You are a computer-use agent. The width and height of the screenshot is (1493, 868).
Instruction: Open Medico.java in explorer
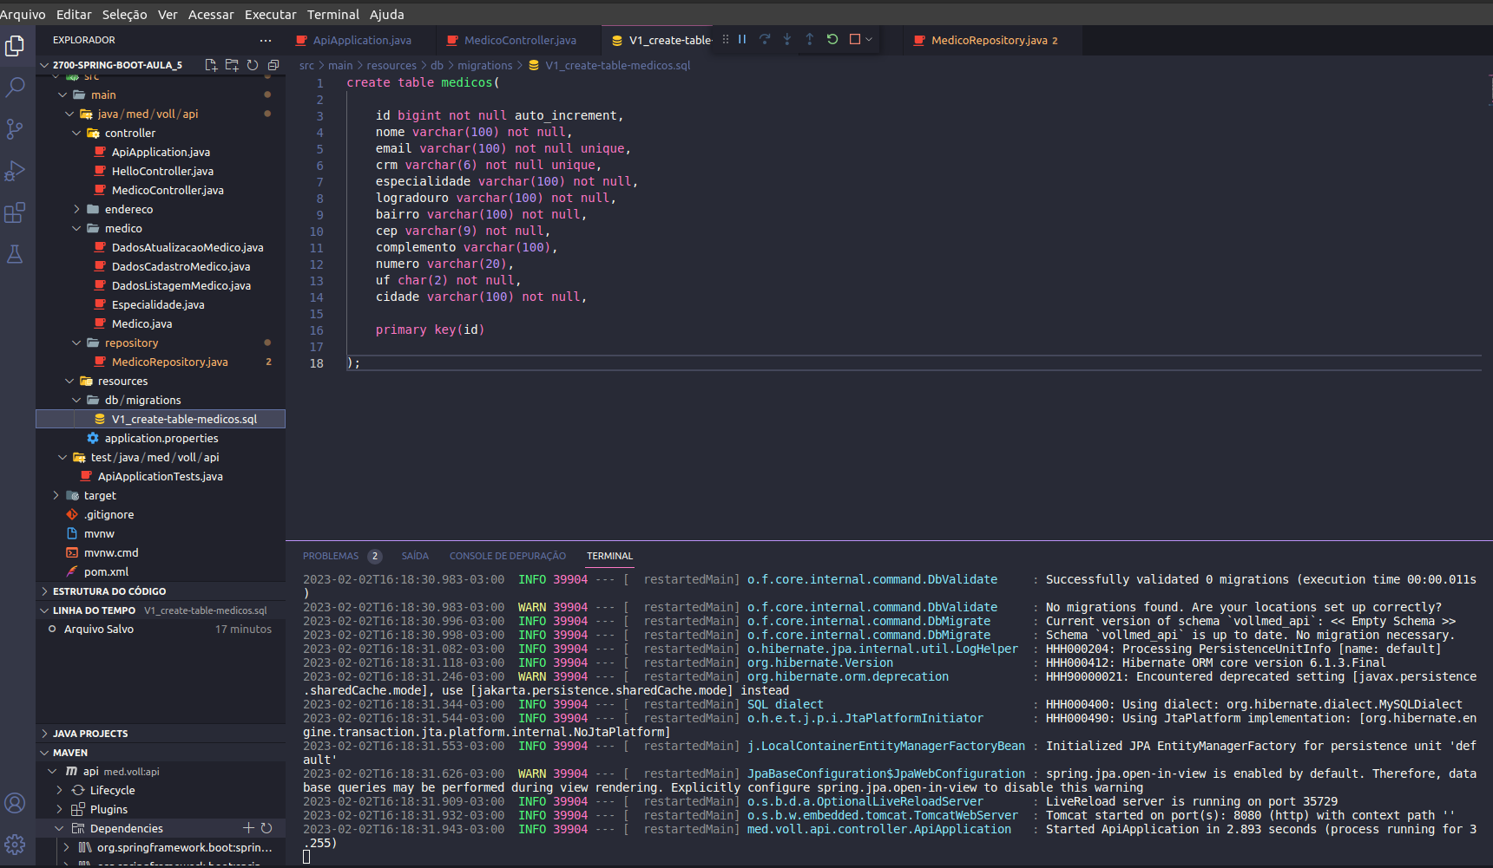point(141,323)
